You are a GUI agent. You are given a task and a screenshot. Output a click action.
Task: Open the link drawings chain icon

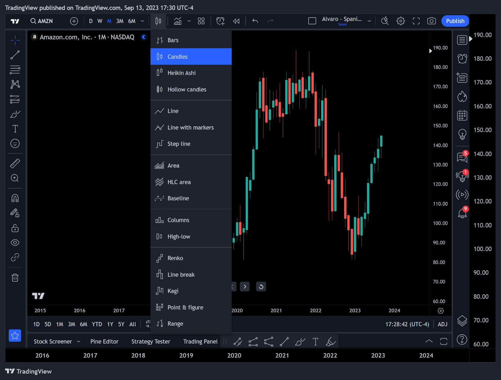(x=15, y=257)
